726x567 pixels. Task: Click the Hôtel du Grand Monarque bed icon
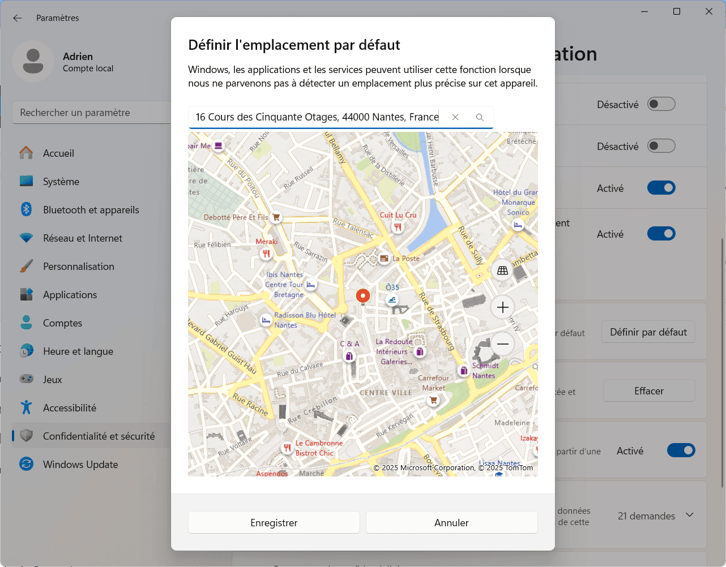pos(518,225)
